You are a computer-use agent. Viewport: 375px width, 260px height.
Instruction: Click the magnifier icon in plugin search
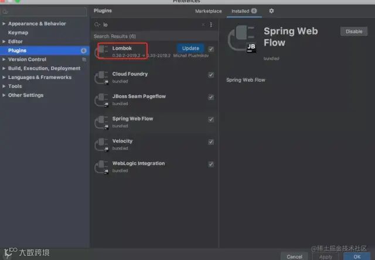click(x=97, y=25)
